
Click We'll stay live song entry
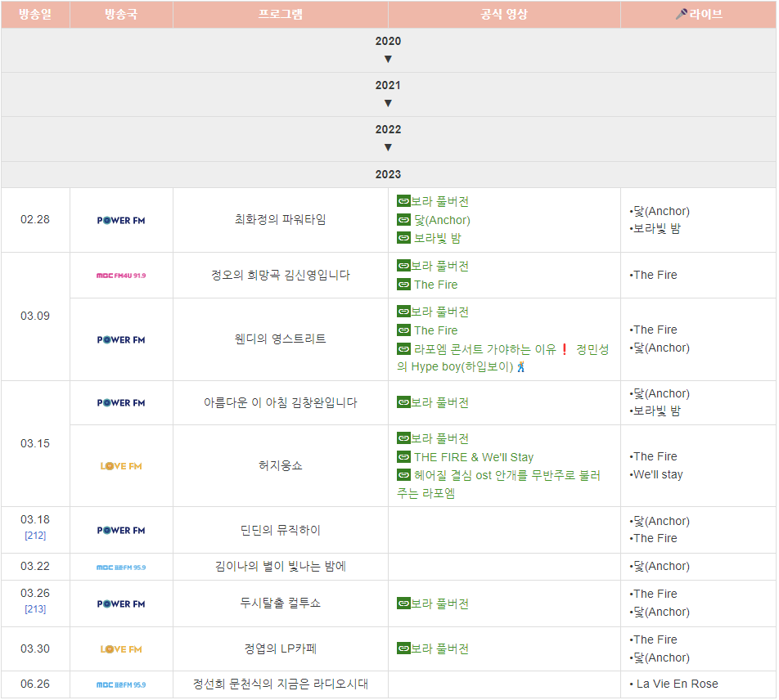pyautogui.click(x=656, y=474)
